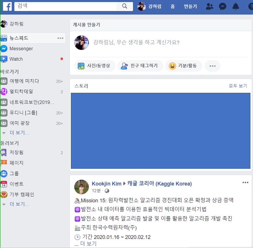Open 뉴스피드 options three dots
253x248 pixels.
(60, 38)
